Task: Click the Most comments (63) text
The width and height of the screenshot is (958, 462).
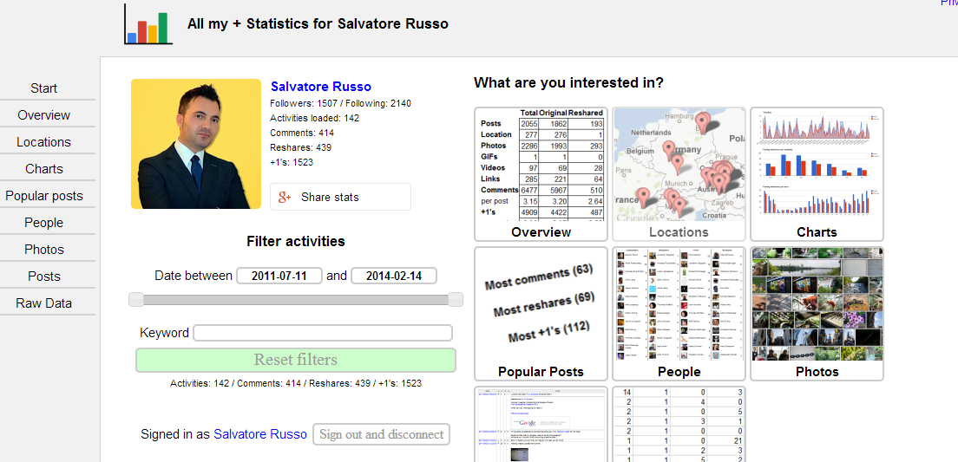Action: tap(539, 277)
